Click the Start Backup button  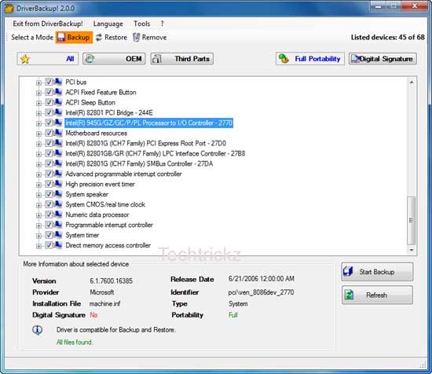point(377,272)
